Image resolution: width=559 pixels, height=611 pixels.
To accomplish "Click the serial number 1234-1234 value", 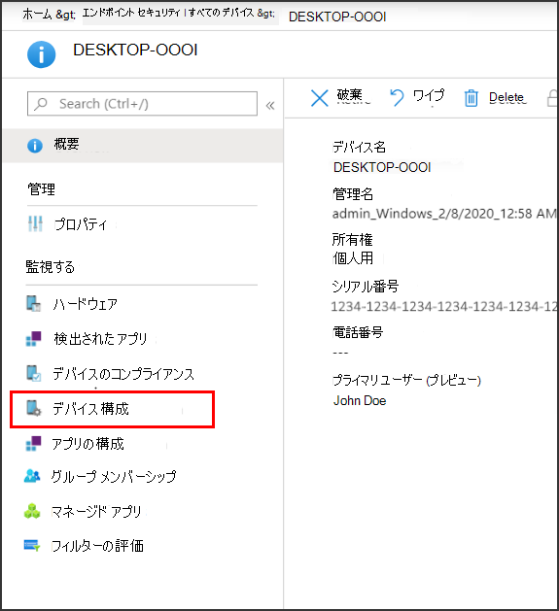I will 444,307.
